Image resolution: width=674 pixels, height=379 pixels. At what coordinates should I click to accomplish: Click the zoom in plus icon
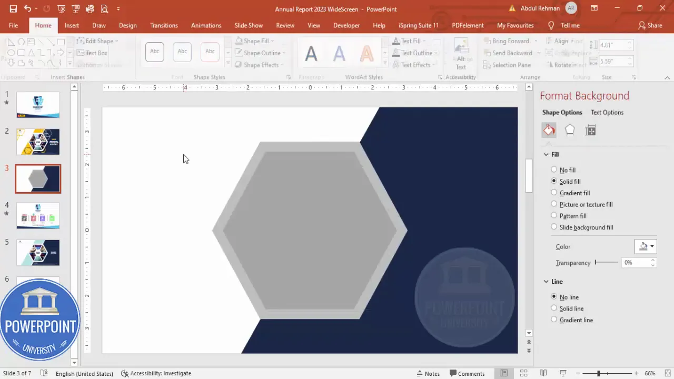636,373
